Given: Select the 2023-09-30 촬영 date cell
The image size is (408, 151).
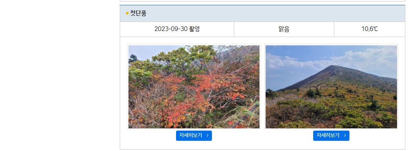Looking at the screenshot, I should 177,29.
